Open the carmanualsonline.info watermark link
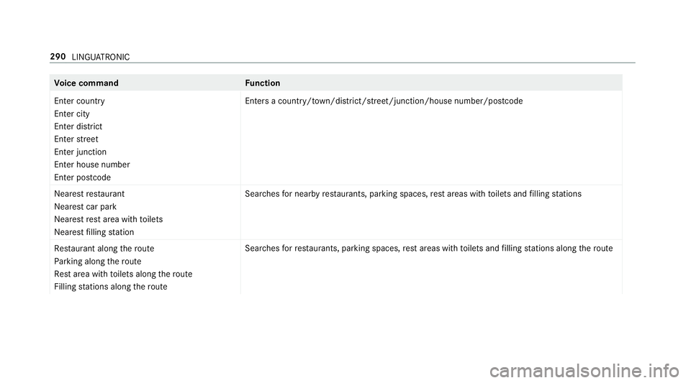The image size is (691, 383). point(584,371)
